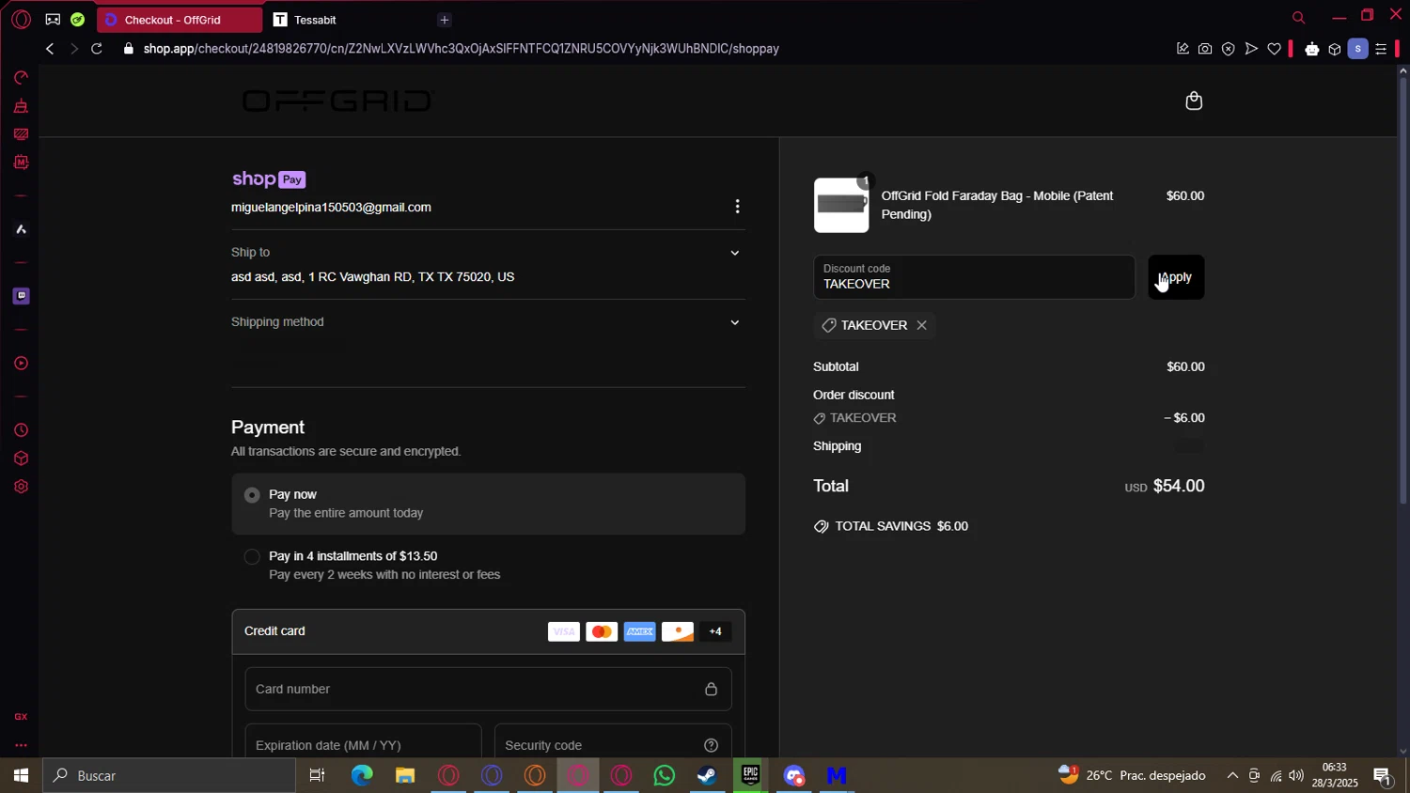
Task: Open the notification center icon
Action: 1383,776
